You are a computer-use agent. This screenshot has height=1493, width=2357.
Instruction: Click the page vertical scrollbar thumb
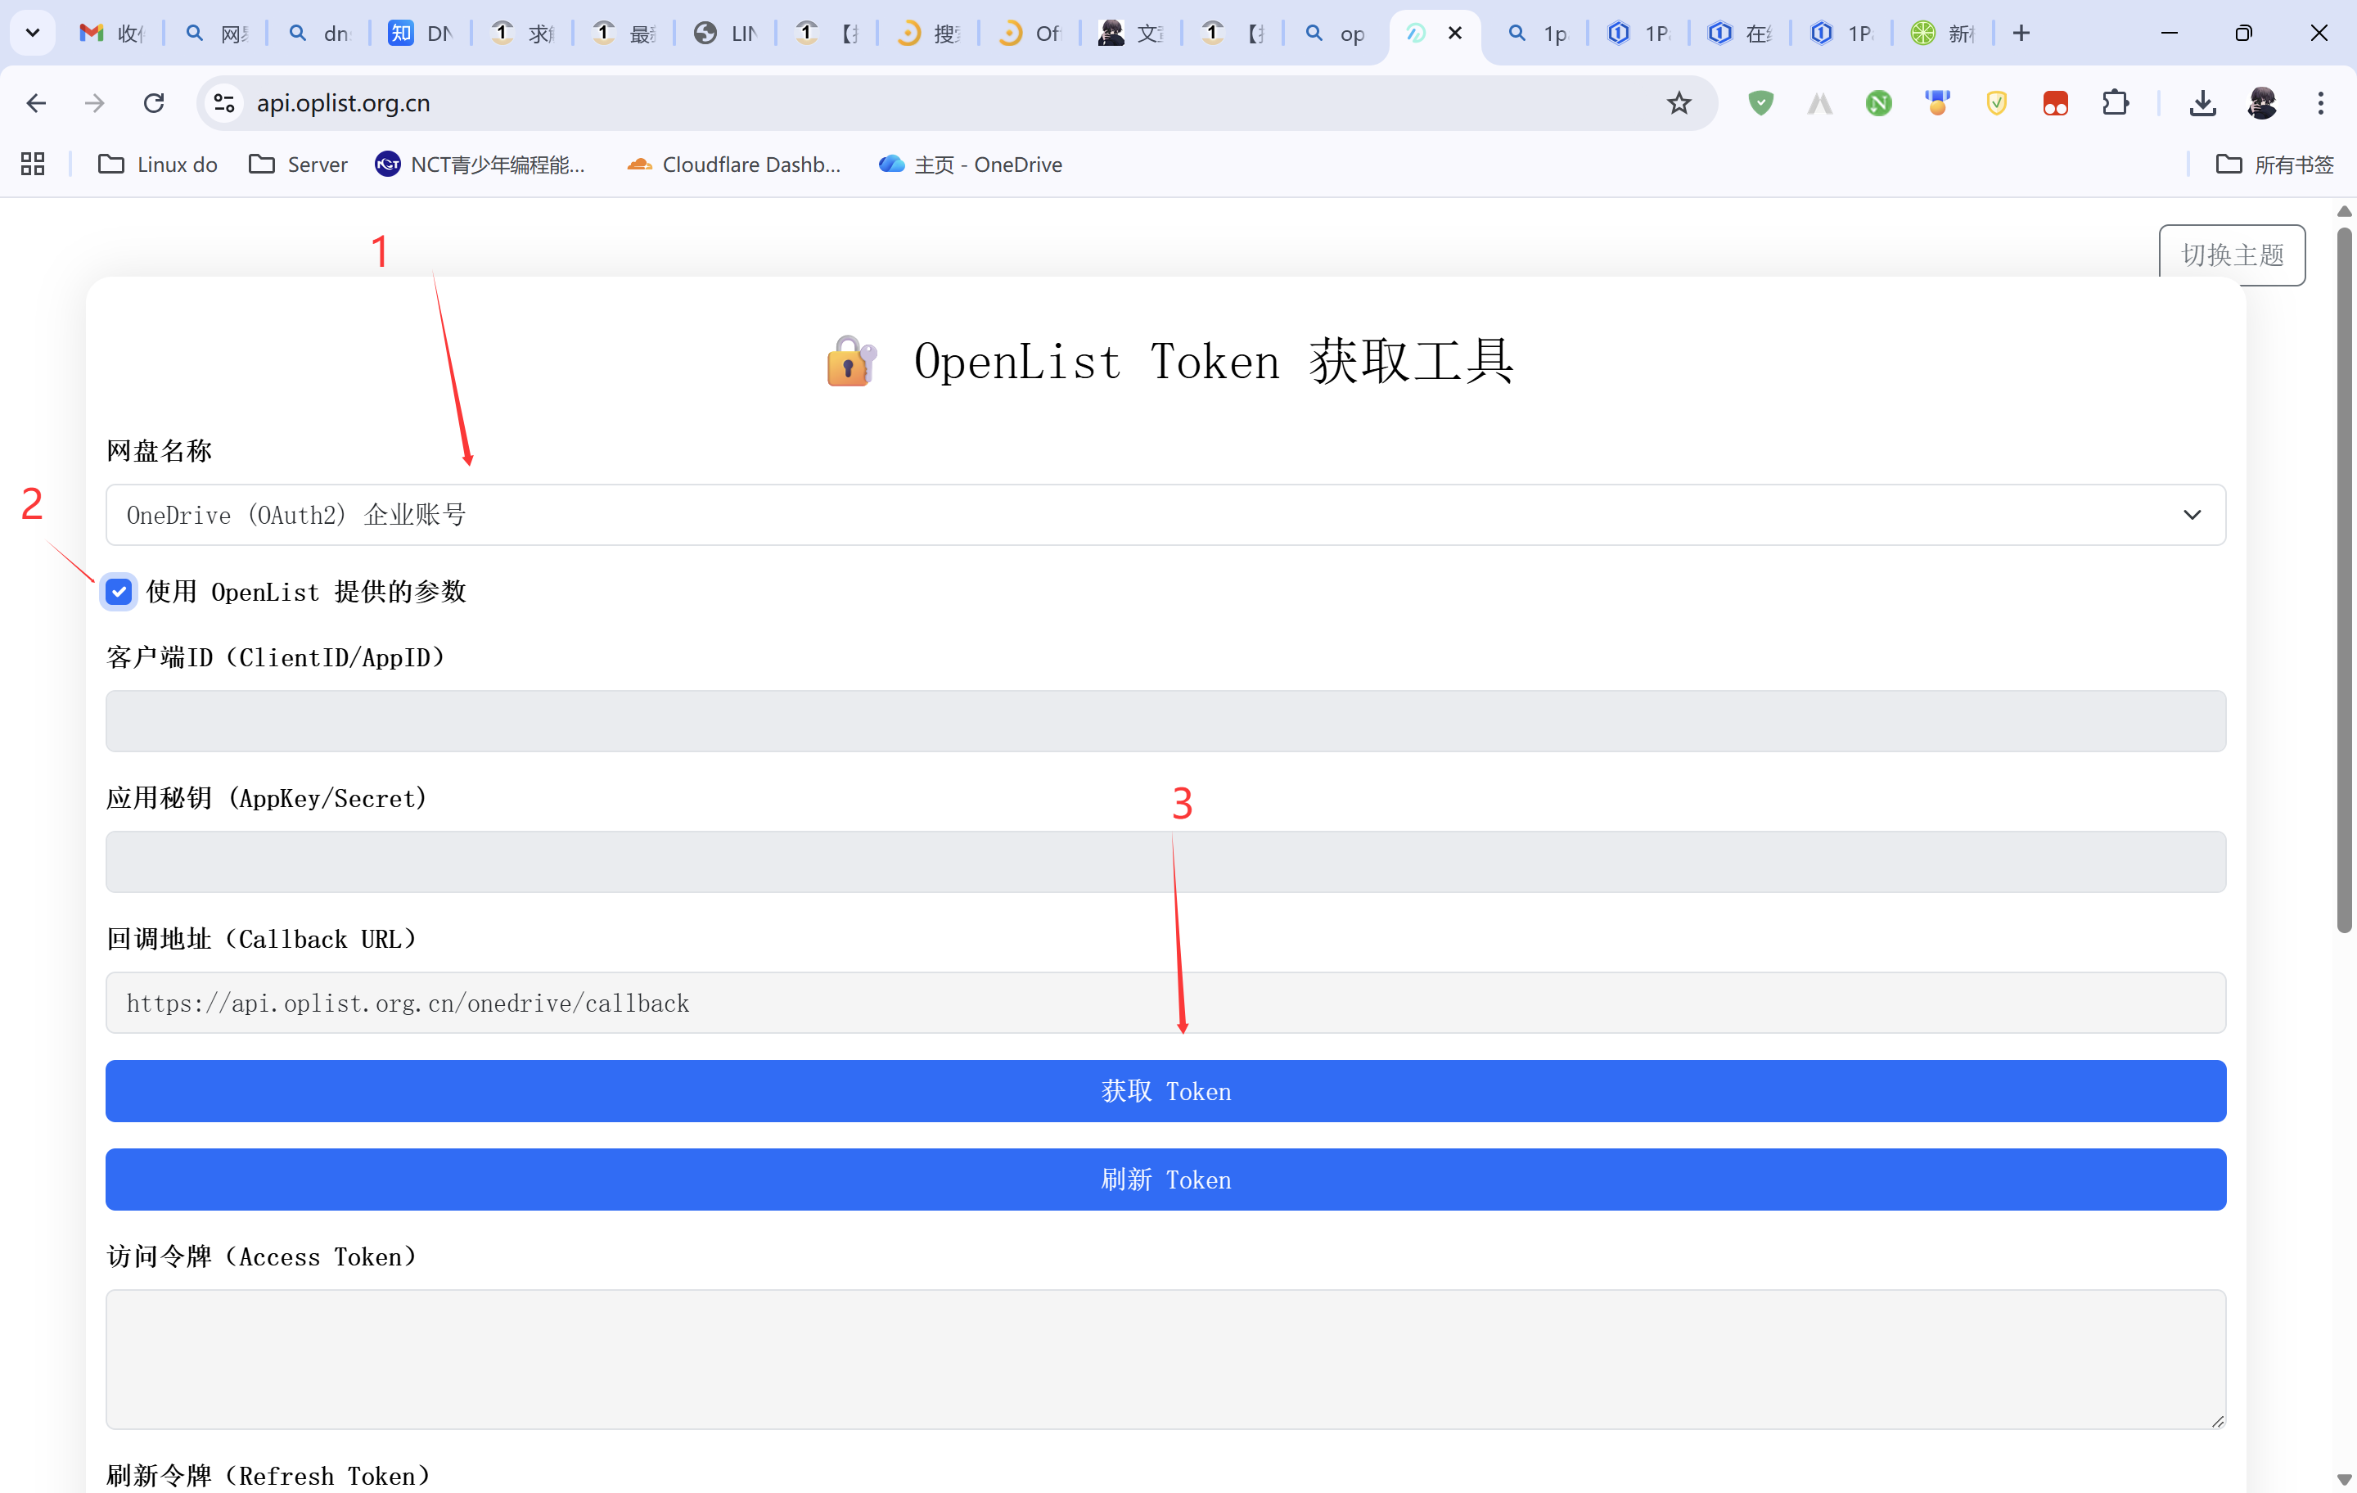(2343, 578)
